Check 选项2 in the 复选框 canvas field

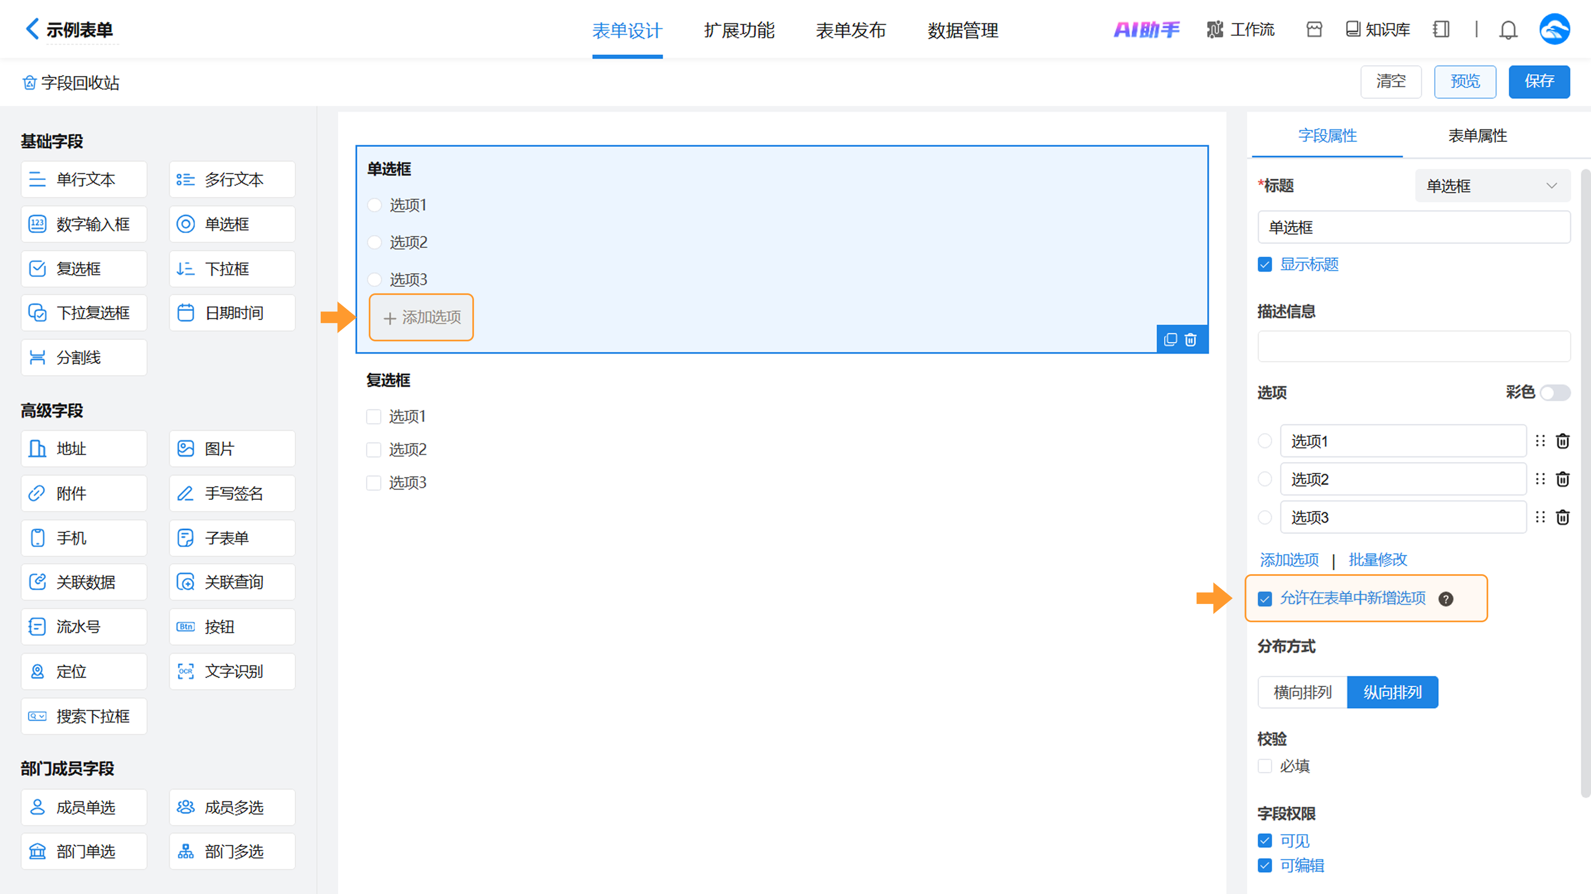pyautogui.click(x=374, y=449)
